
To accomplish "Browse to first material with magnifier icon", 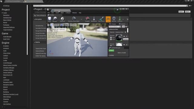I will (127, 36).
